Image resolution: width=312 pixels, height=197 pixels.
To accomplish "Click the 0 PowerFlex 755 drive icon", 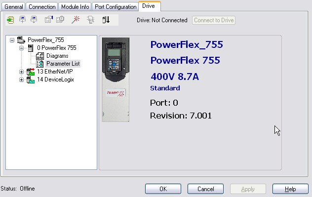I will (x=31, y=48).
